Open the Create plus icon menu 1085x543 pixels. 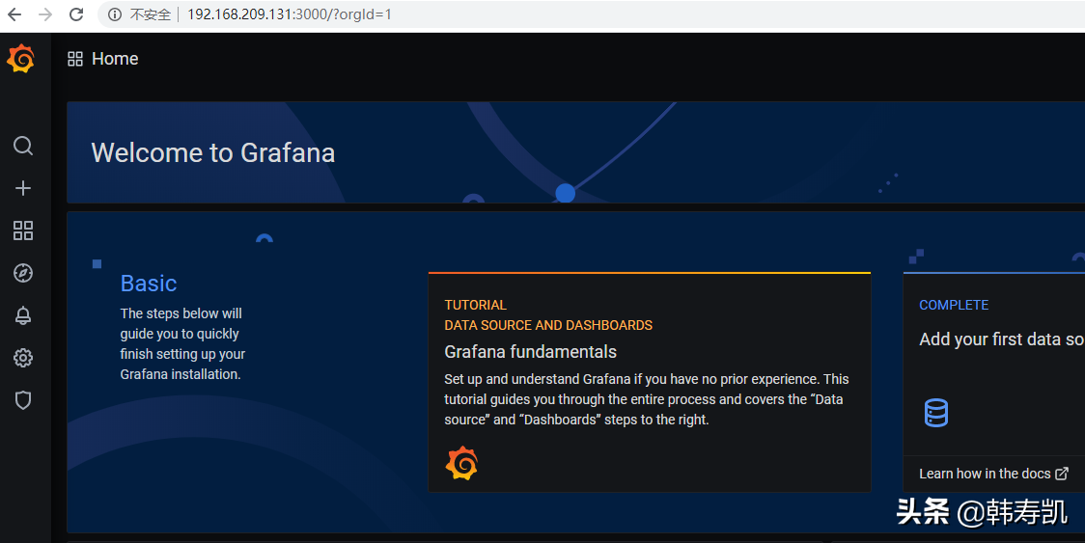tap(23, 188)
